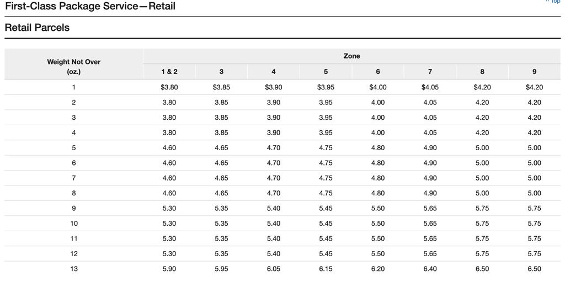
Task: Click the Zone 3 column header
Action: coord(221,72)
